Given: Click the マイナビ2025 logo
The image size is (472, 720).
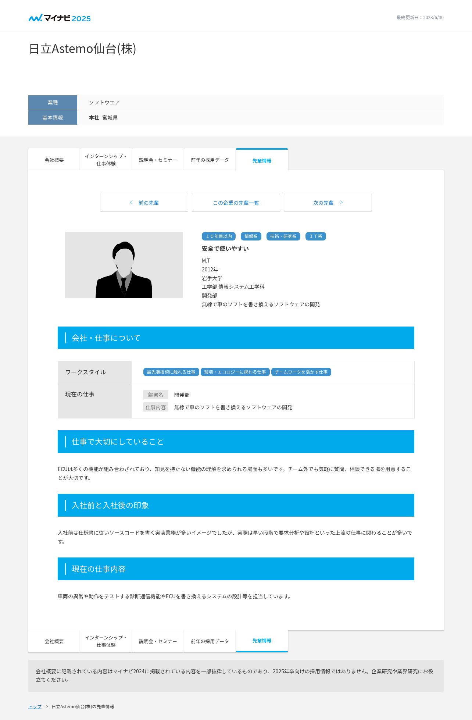Looking at the screenshot, I should pyautogui.click(x=60, y=18).
